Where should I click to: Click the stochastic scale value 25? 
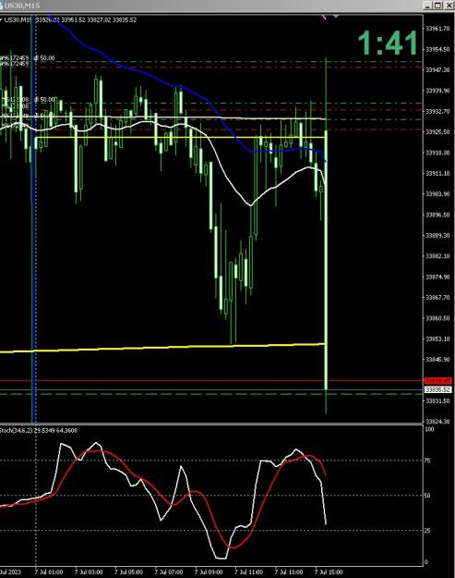point(427,531)
